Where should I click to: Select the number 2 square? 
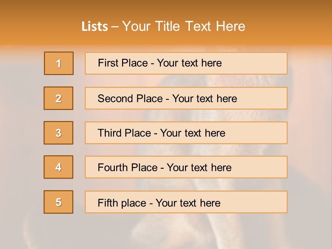pos(58,98)
